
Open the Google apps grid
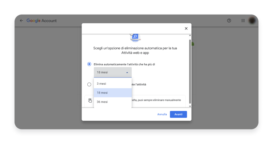pos(243,21)
